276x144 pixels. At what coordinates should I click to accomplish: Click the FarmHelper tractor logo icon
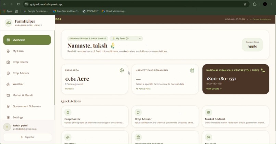9,23
